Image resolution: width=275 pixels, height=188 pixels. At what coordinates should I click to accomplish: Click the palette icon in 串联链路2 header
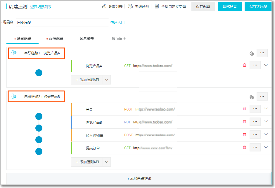point(252,97)
